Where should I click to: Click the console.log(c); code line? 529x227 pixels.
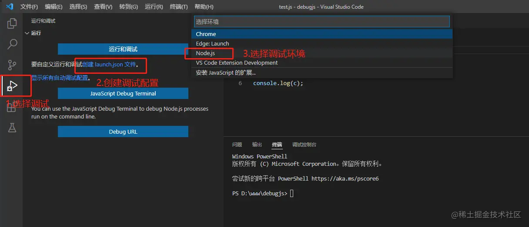(278, 83)
